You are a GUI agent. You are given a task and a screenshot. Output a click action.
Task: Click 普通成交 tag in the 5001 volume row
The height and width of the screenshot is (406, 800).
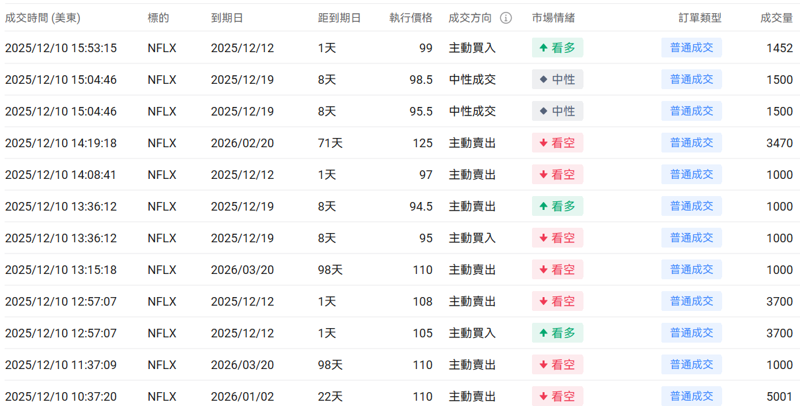click(x=691, y=397)
